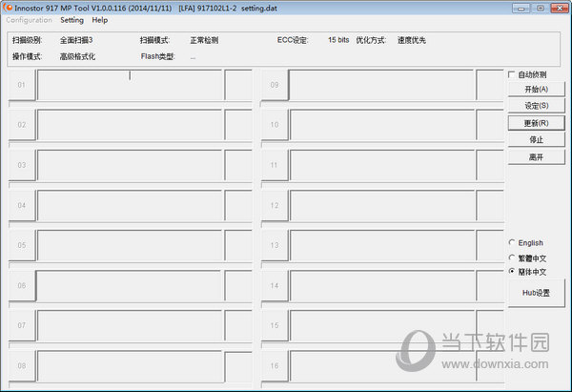Click port slot 08 button
The image size is (572, 392).
[x=22, y=365]
